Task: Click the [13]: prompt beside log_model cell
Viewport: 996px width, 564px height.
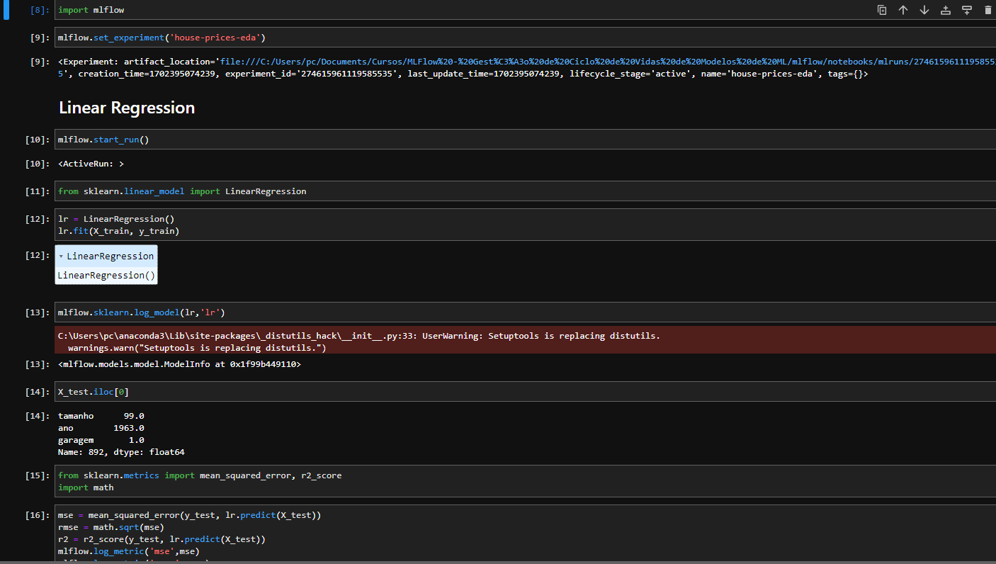Action: pos(38,312)
